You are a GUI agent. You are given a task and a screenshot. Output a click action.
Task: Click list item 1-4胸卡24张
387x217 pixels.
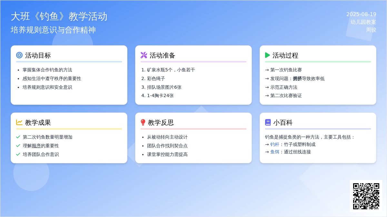click(x=160, y=95)
